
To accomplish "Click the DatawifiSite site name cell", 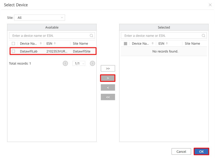I will tap(82, 51).
